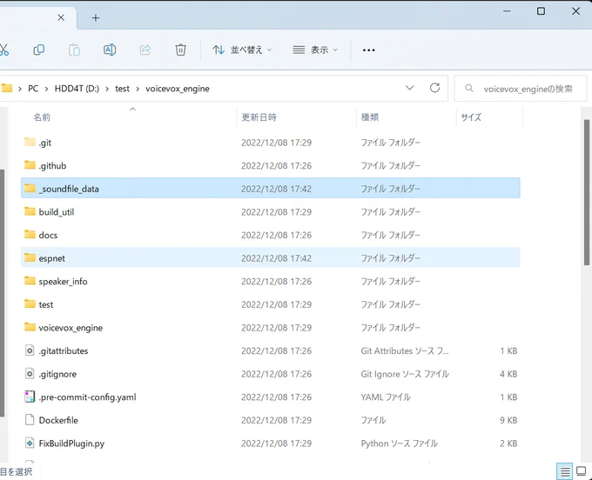Switch to details view in status bar
The height and width of the screenshot is (480, 592).
(x=565, y=471)
